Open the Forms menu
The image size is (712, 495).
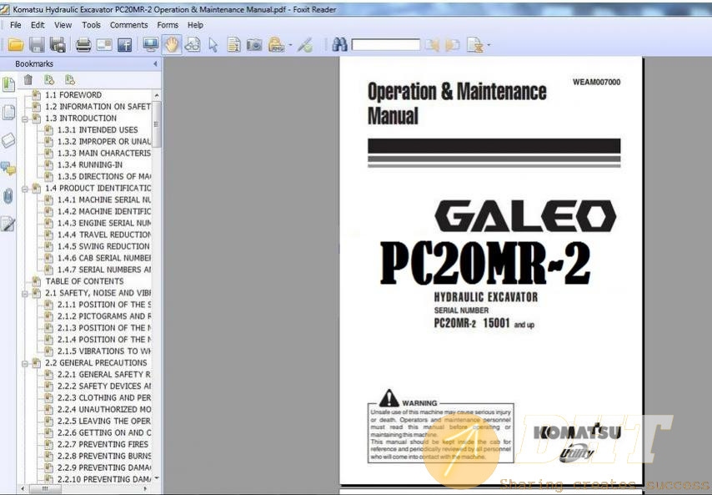[x=168, y=25]
